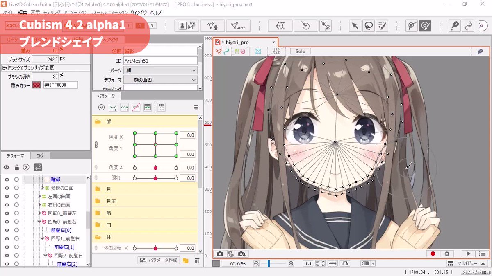
Task: Hide 右耳の曲面 with its eye icon
Action: 7,204
